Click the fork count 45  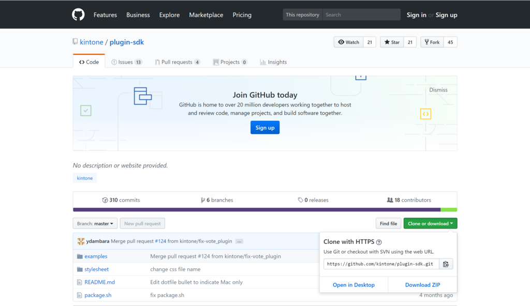click(x=450, y=42)
